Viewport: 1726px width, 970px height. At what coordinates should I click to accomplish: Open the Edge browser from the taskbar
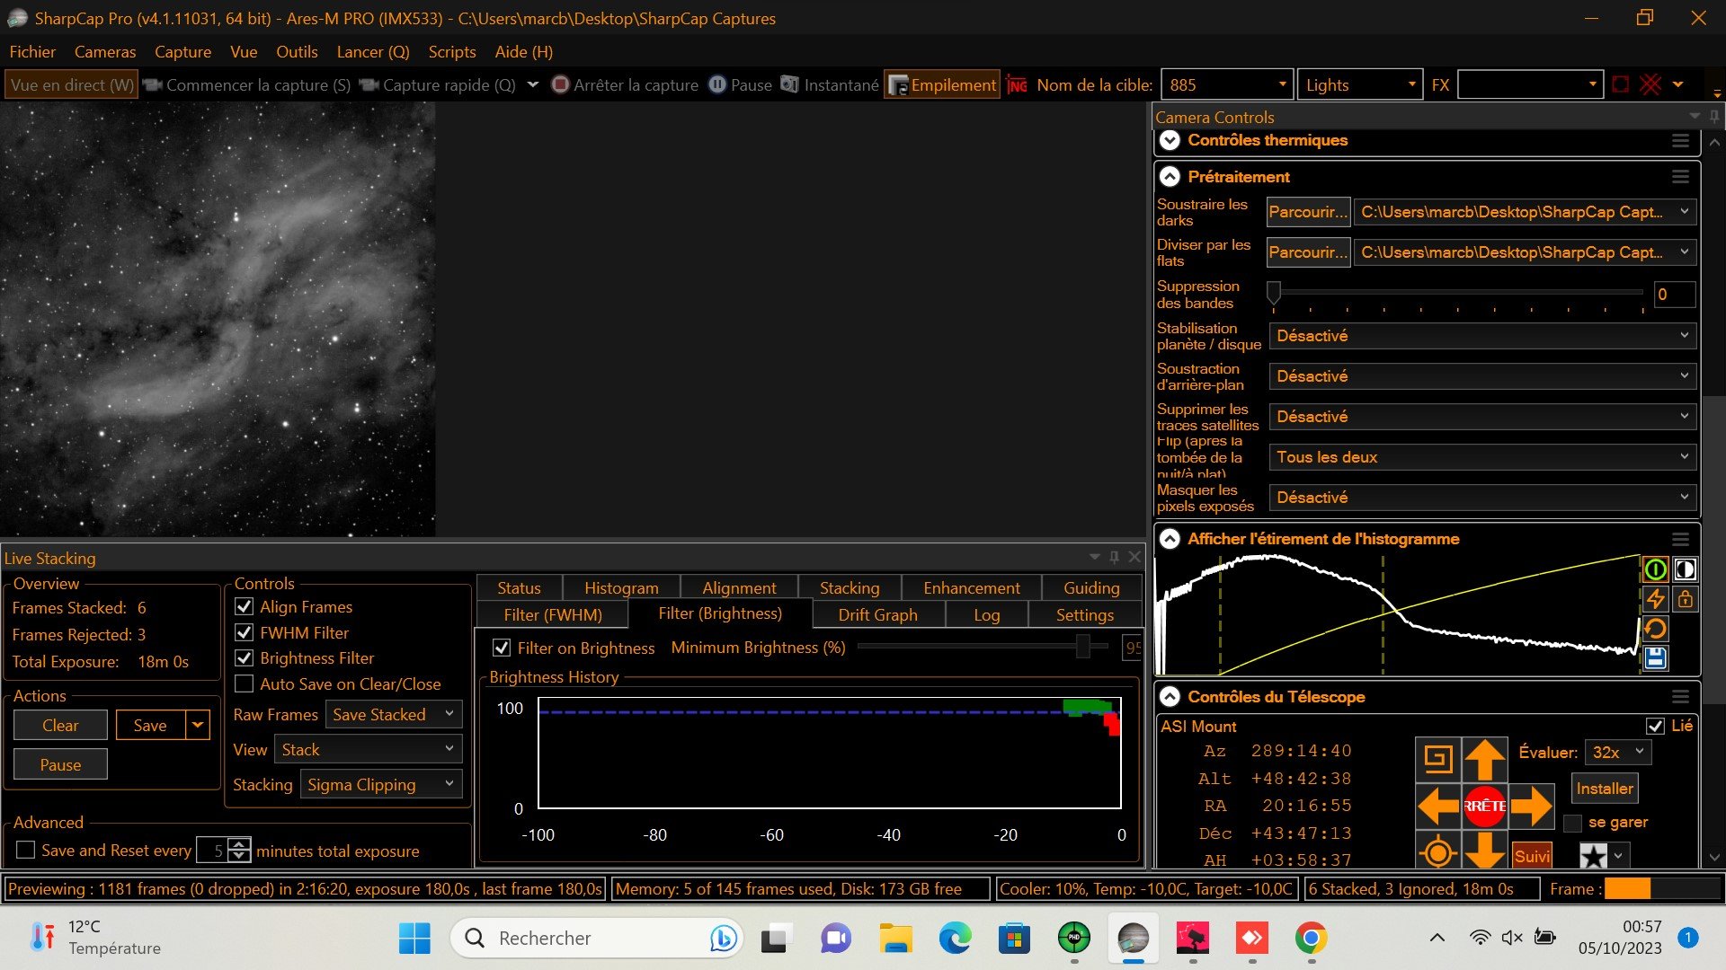[954, 939]
